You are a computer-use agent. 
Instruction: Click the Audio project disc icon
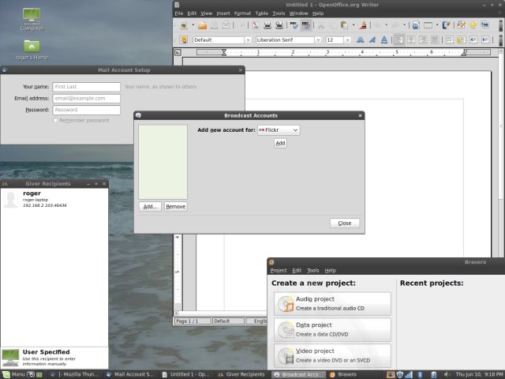[285, 303]
